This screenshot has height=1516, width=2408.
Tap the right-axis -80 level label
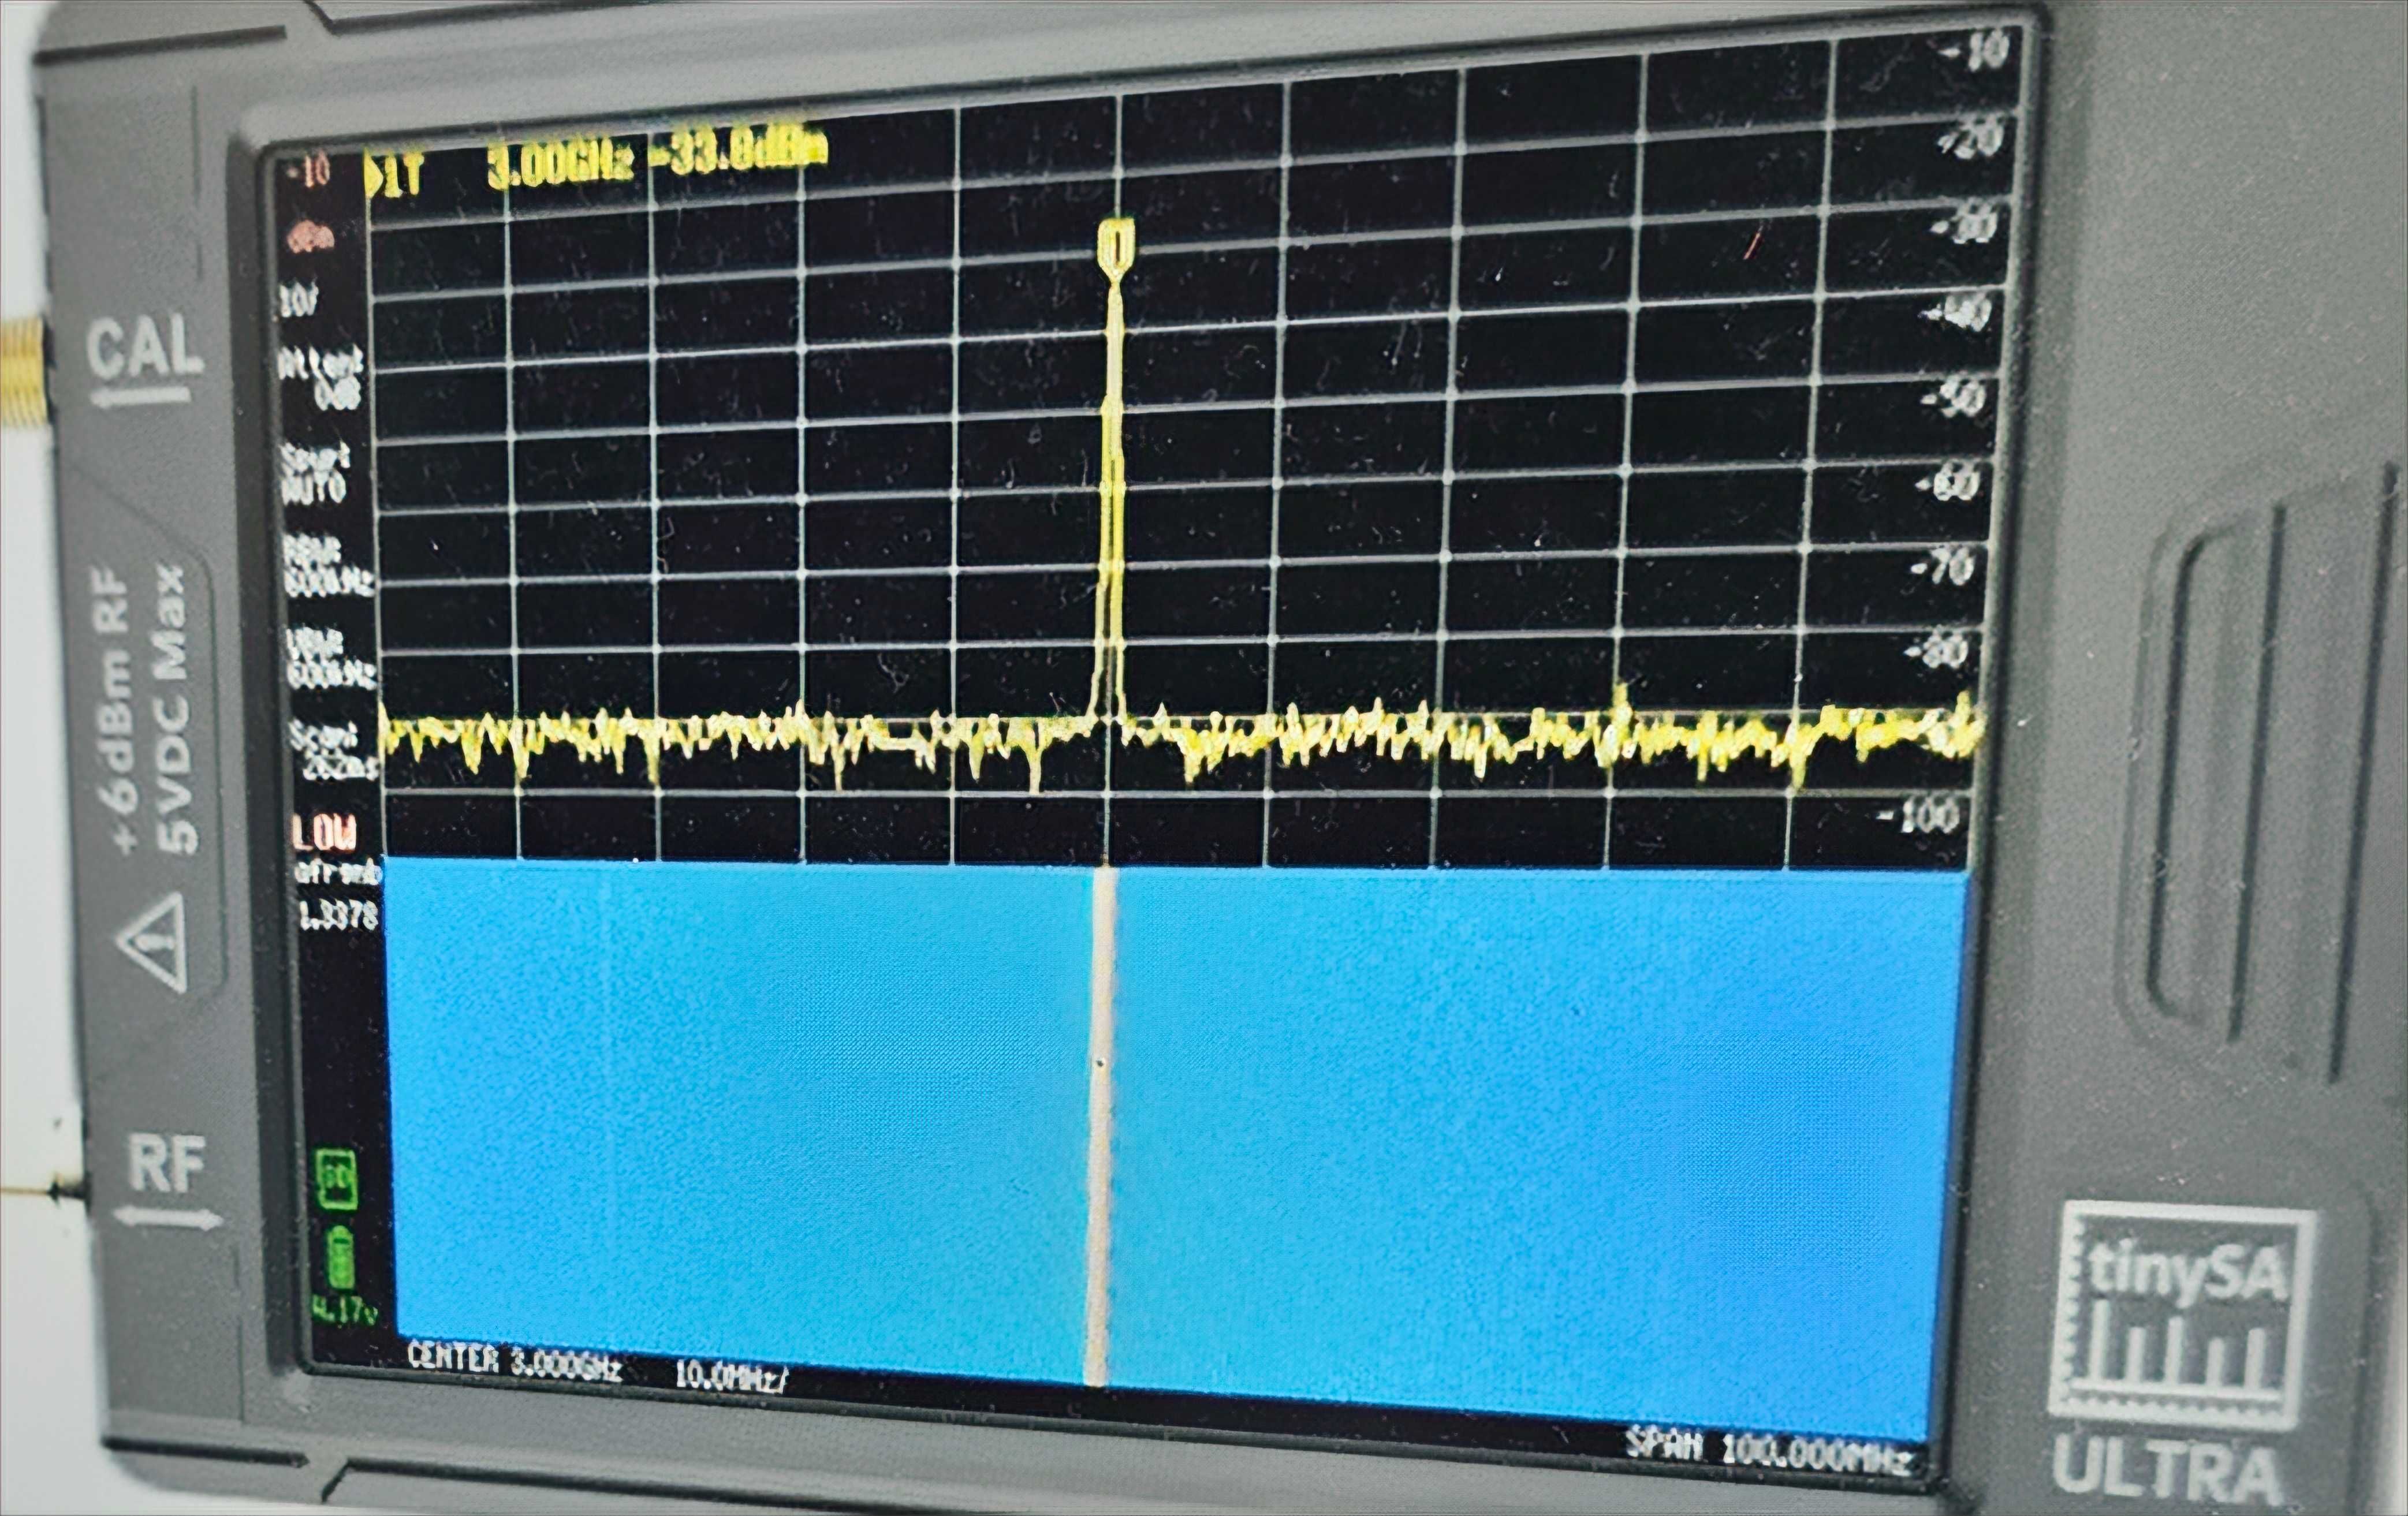click(1937, 652)
